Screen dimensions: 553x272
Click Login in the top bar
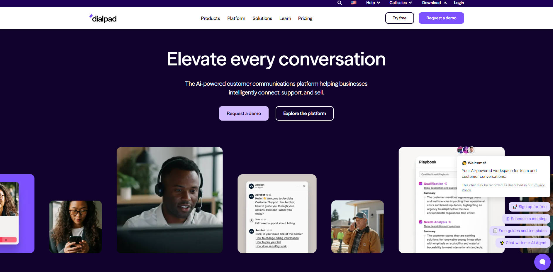click(459, 3)
